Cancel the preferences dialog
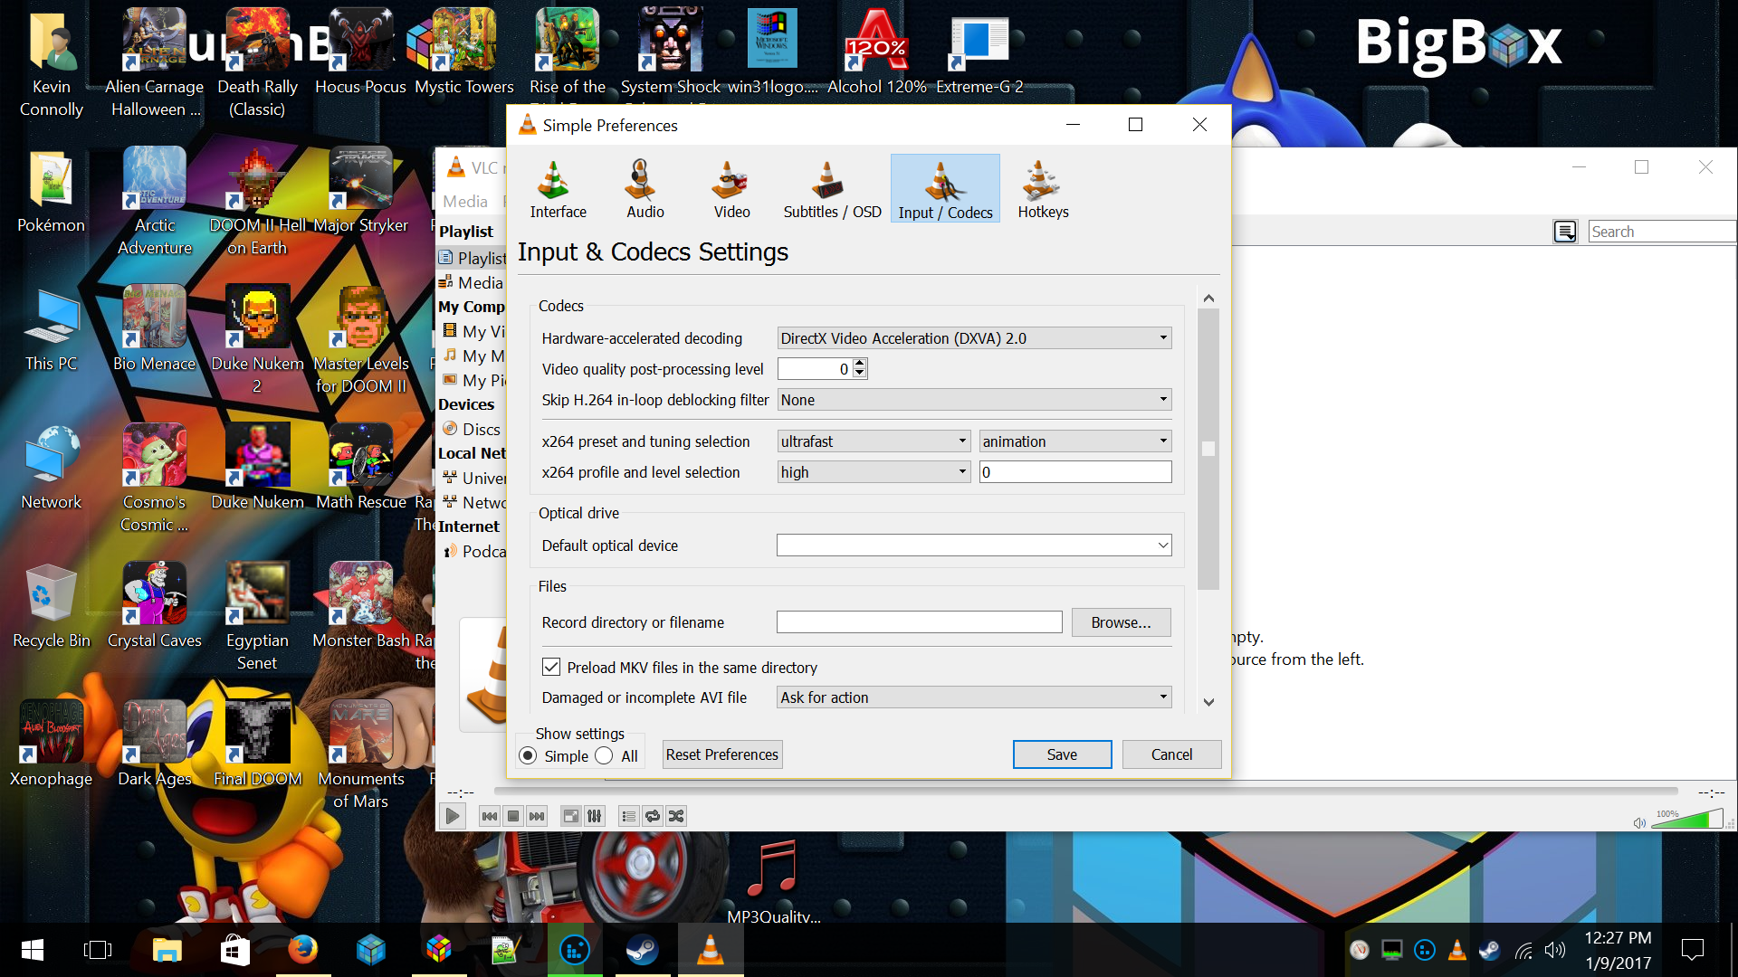This screenshot has height=977, width=1738. click(x=1171, y=754)
